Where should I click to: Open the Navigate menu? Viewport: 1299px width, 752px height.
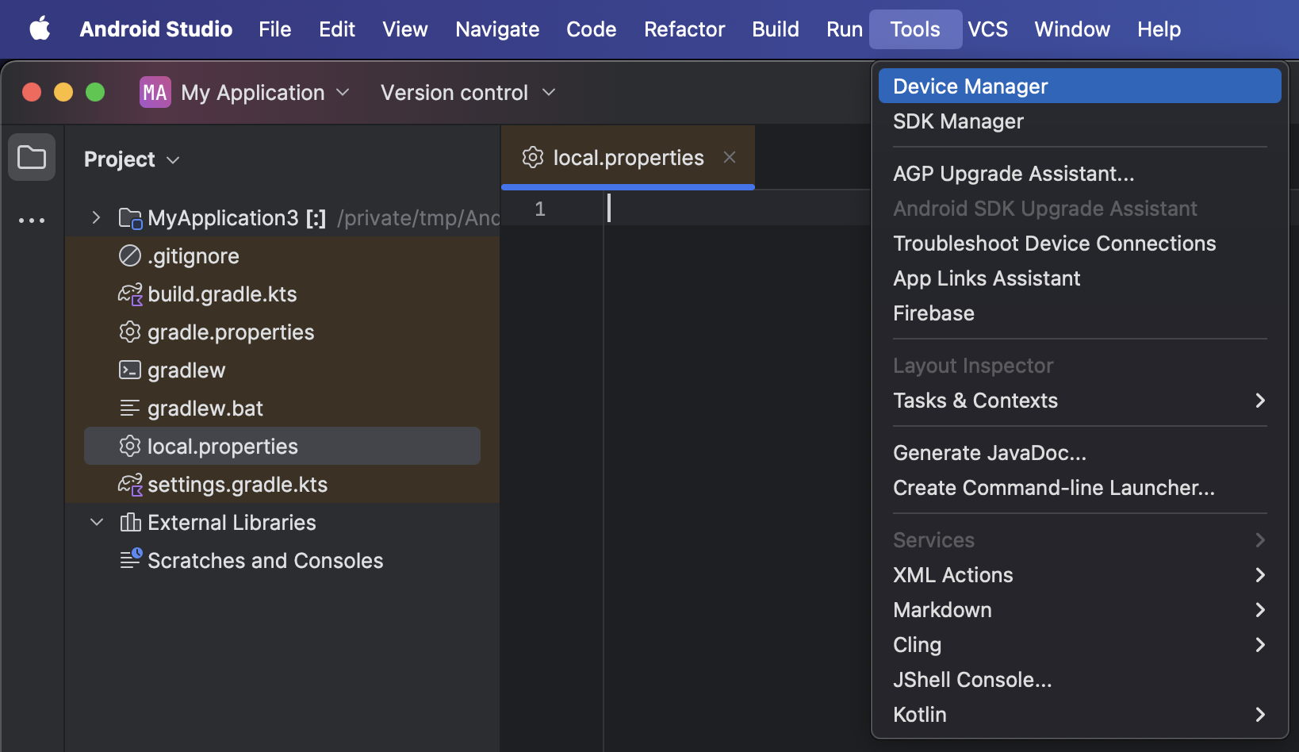[x=497, y=29]
